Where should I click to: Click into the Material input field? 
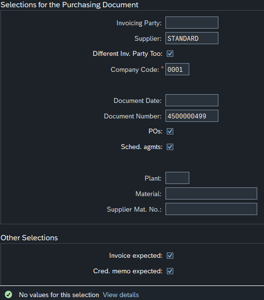pyautogui.click(x=211, y=193)
